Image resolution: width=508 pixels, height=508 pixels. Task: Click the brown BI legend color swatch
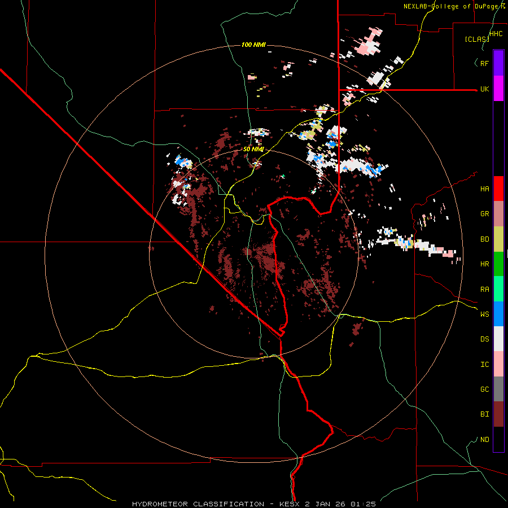(x=498, y=414)
